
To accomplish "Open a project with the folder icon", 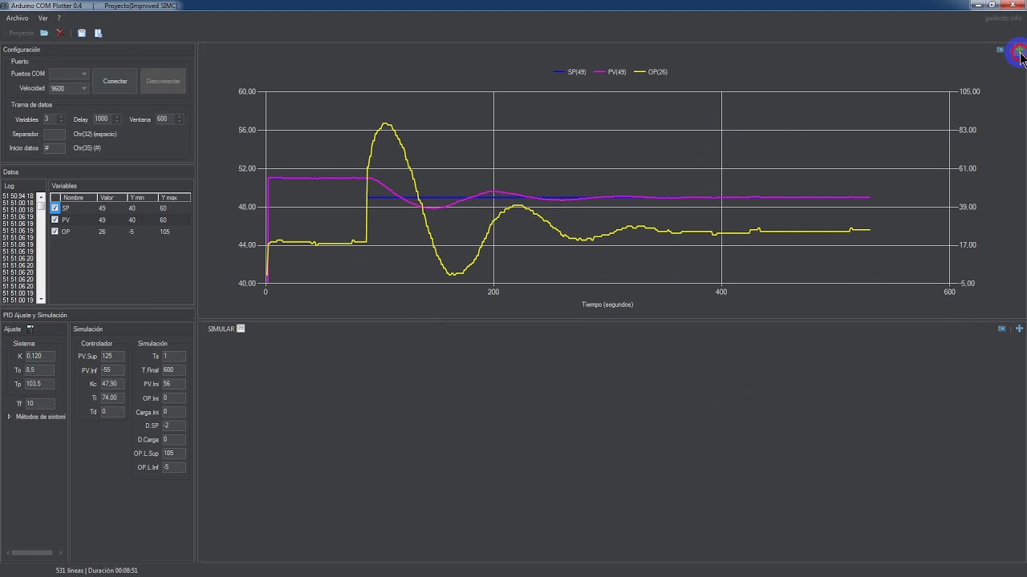I will [44, 33].
